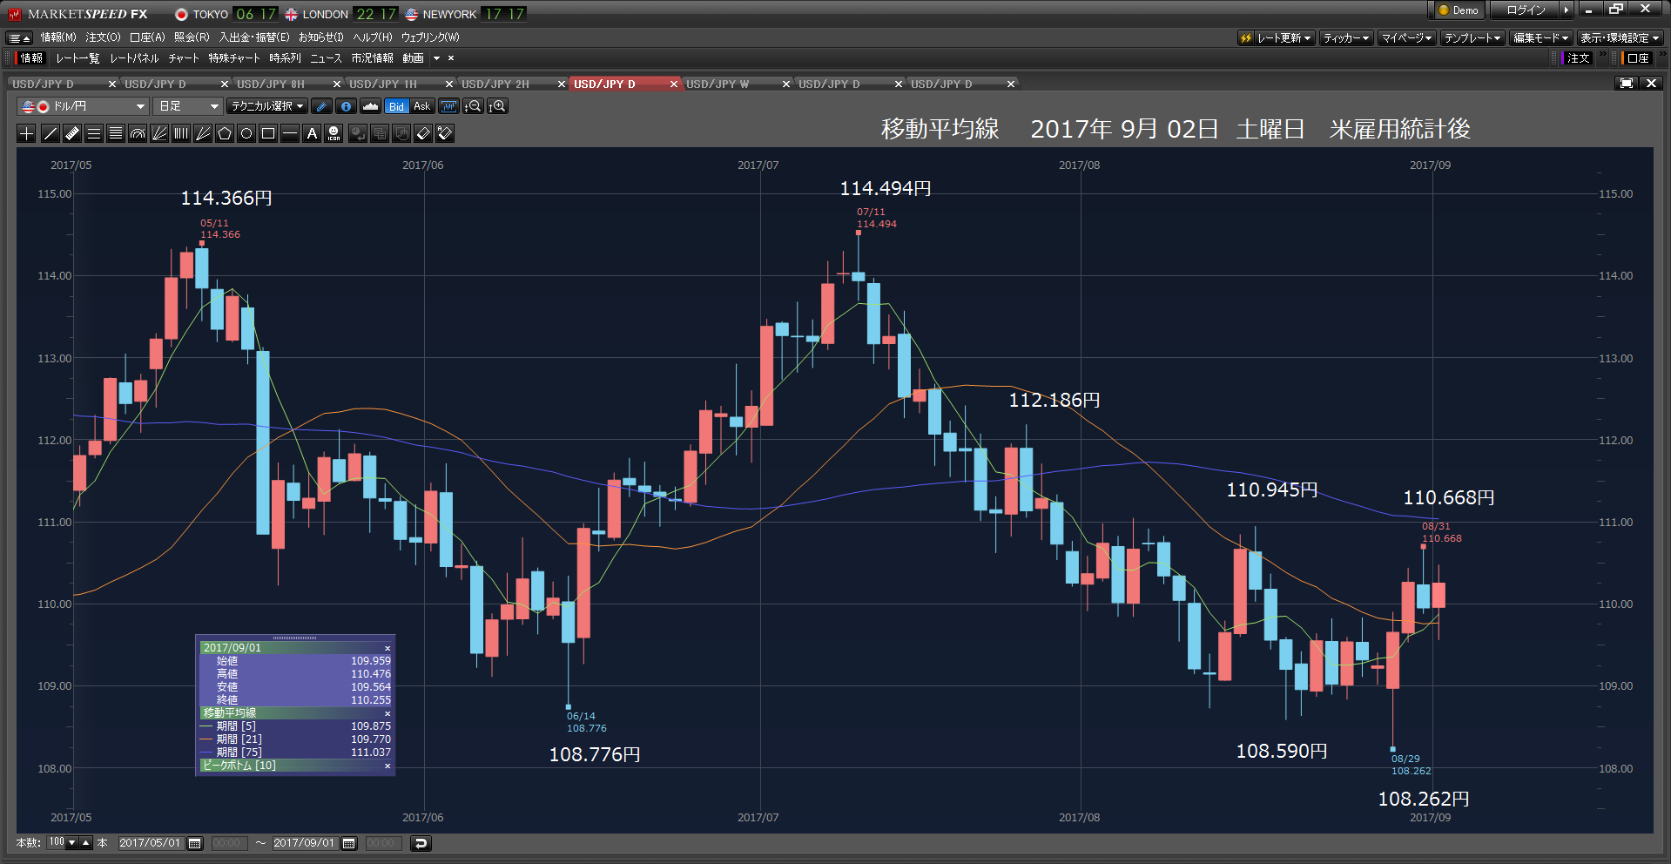Open the smiley icon stamp tool

tap(334, 133)
